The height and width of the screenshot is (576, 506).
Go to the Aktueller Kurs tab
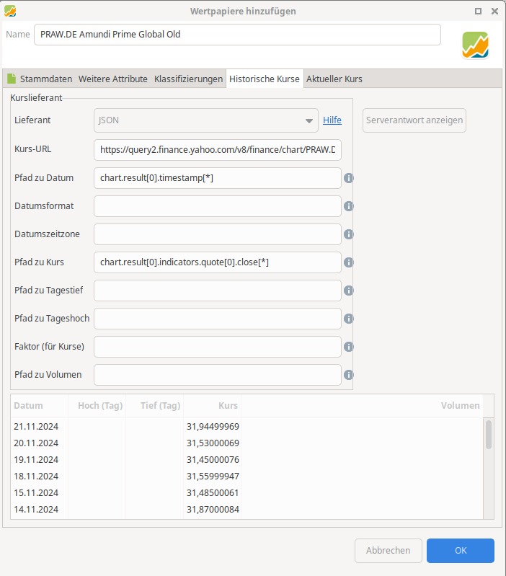[334, 79]
